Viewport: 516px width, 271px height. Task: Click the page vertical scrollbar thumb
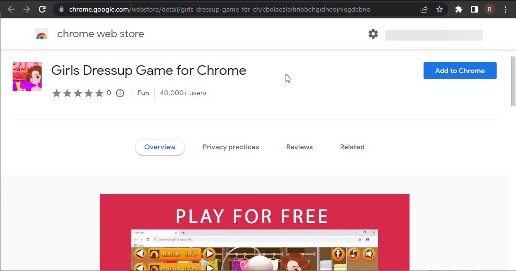click(513, 82)
